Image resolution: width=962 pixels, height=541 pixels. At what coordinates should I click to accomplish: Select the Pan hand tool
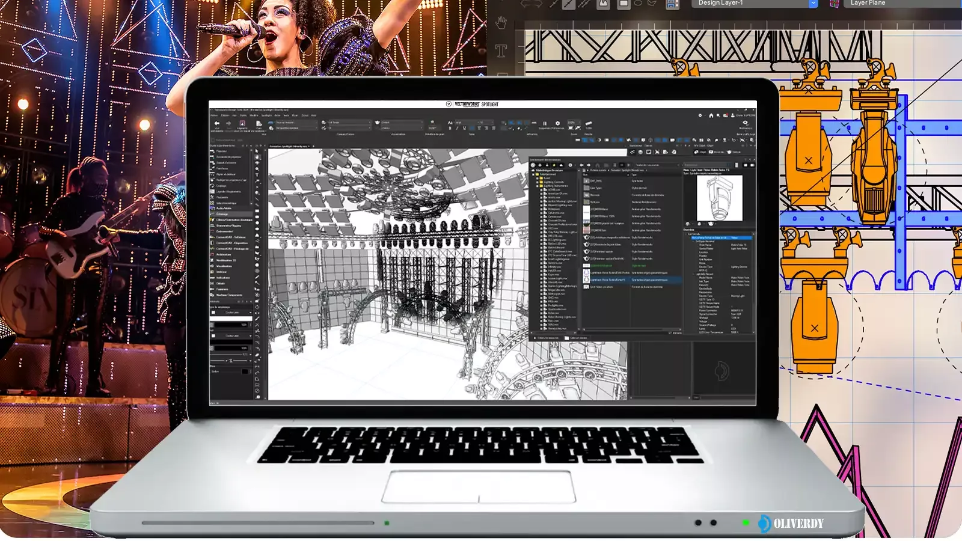point(257,157)
